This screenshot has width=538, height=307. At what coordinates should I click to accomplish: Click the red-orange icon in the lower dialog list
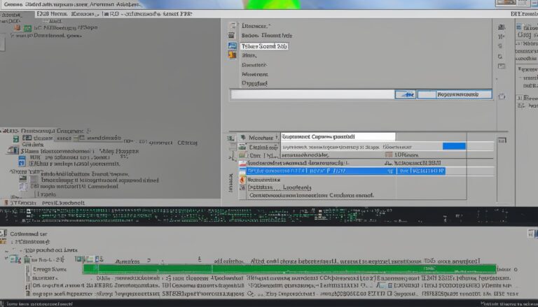tap(242, 179)
